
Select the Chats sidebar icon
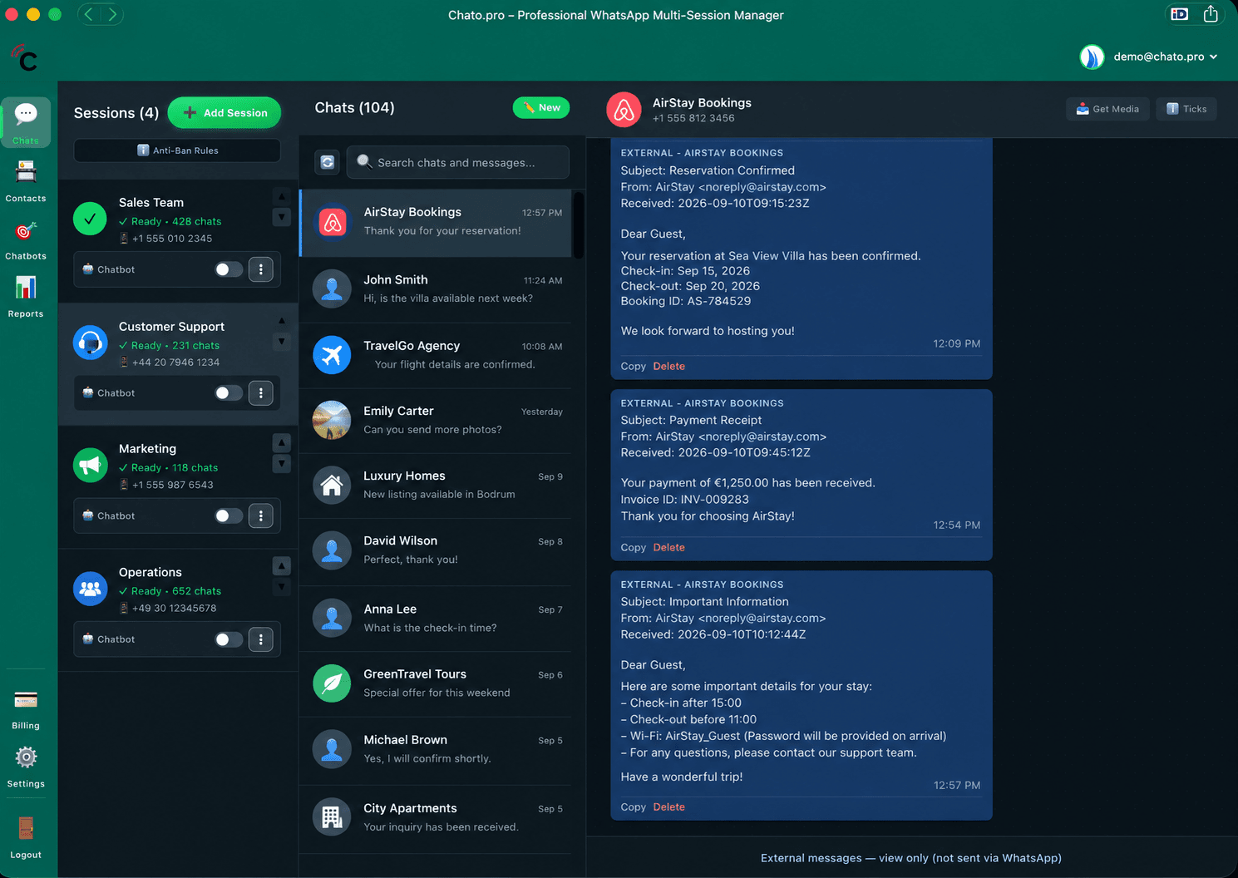tap(26, 122)
